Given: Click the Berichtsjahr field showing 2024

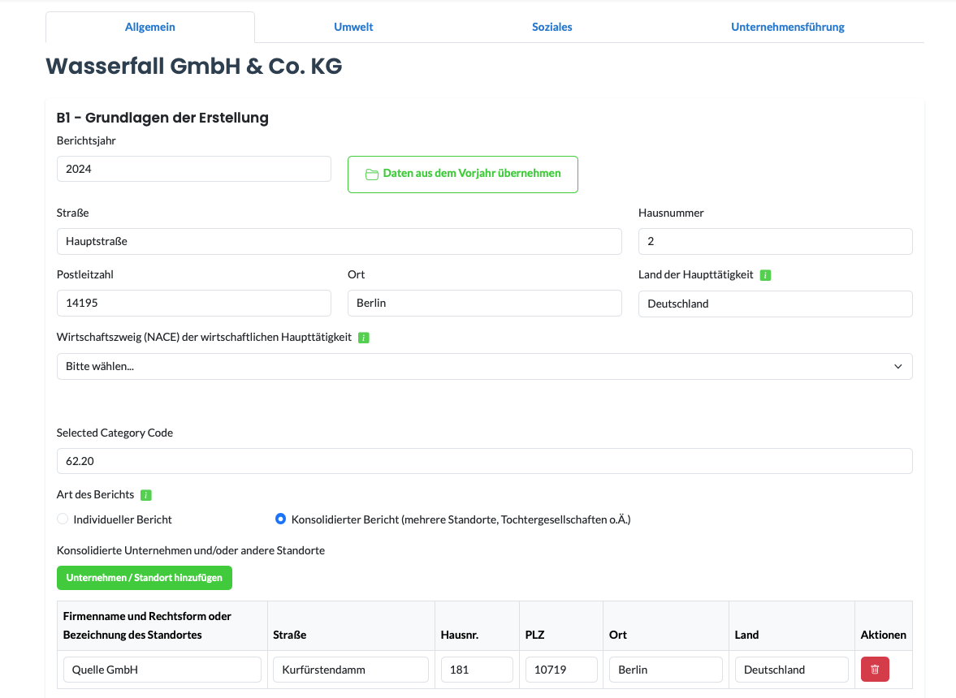Looking at the screenshot, I should click(x=193, y=169).
